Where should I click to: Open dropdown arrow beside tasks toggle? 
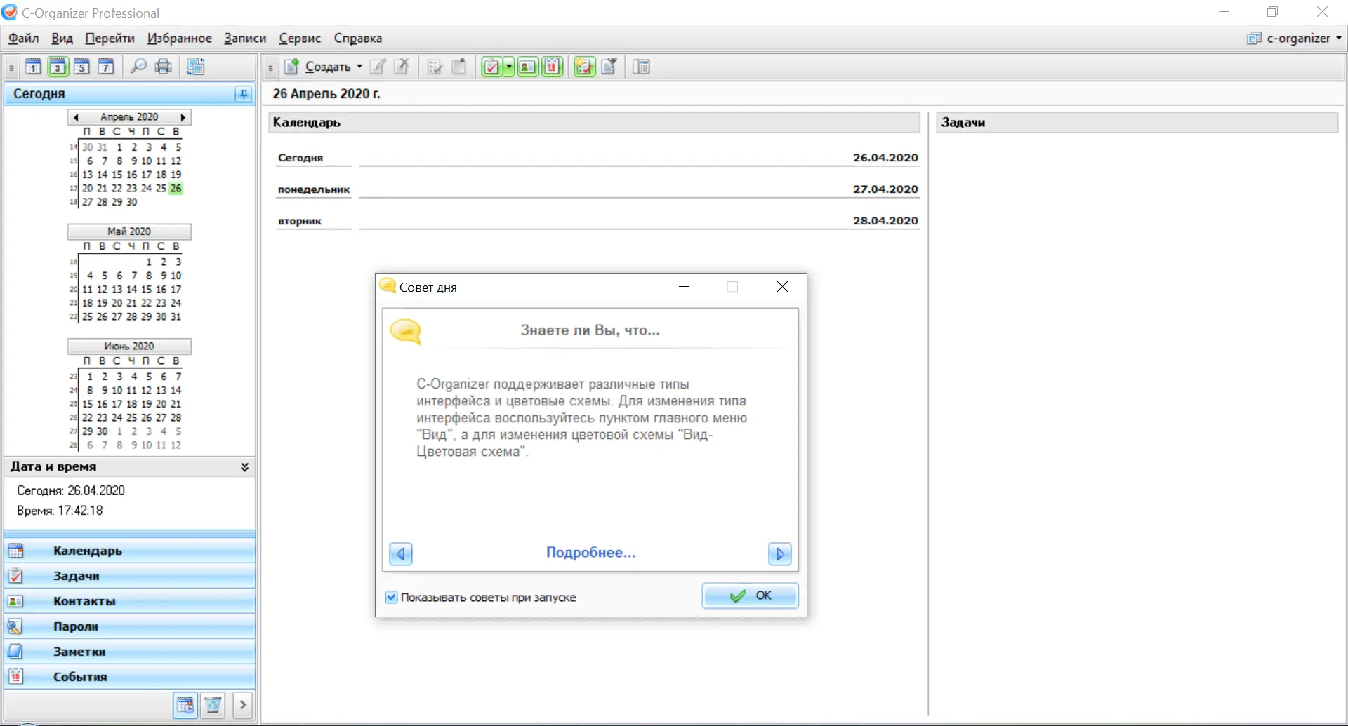coord(509,67)
